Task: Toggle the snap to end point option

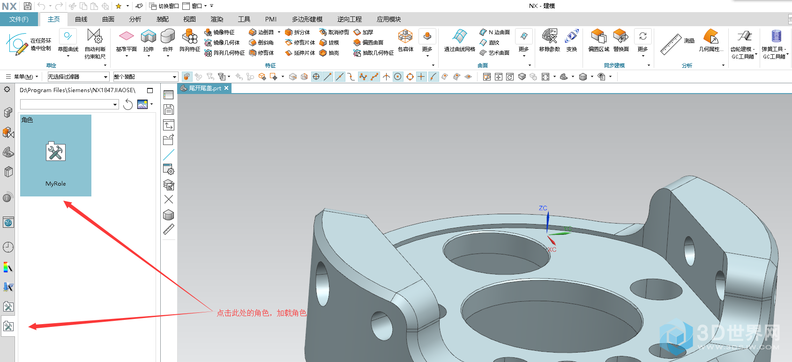Action: [328, 77]
